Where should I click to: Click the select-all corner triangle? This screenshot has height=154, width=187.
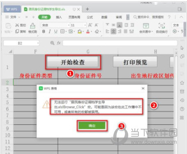(10, 52)
